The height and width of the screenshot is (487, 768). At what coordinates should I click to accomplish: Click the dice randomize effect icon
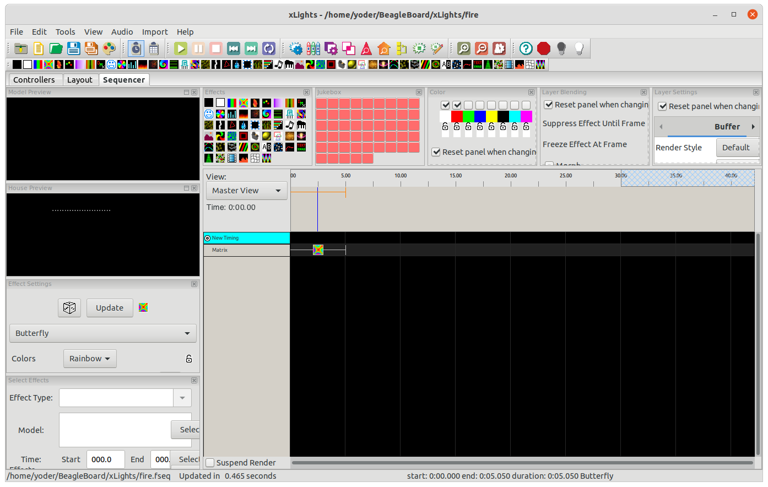[69, 308]
